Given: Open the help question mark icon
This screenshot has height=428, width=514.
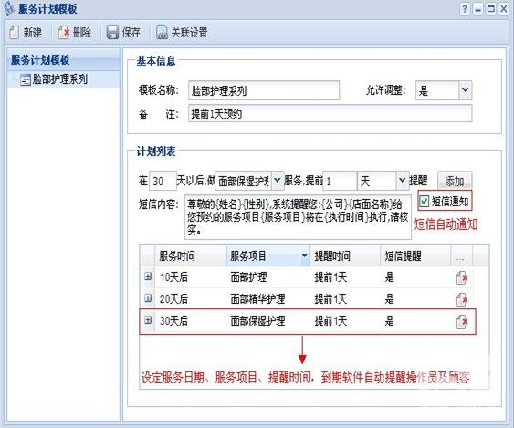Looking at the screenshot, I should click(x=465, y=9).
